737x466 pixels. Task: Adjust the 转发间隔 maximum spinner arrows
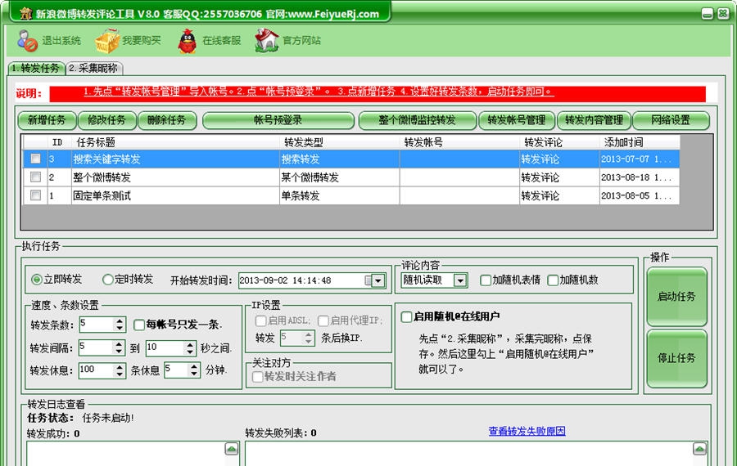(190, 347)
